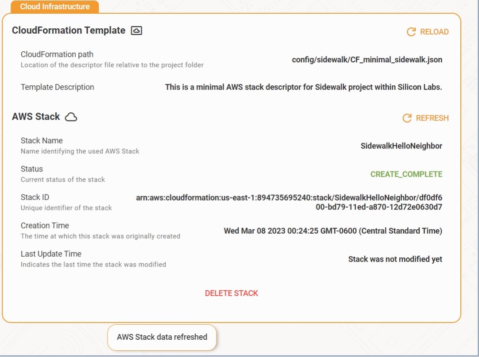479x357 pixels.
Task: Click the circular arrow icon next to REFRESH
Action: [407, 118]
